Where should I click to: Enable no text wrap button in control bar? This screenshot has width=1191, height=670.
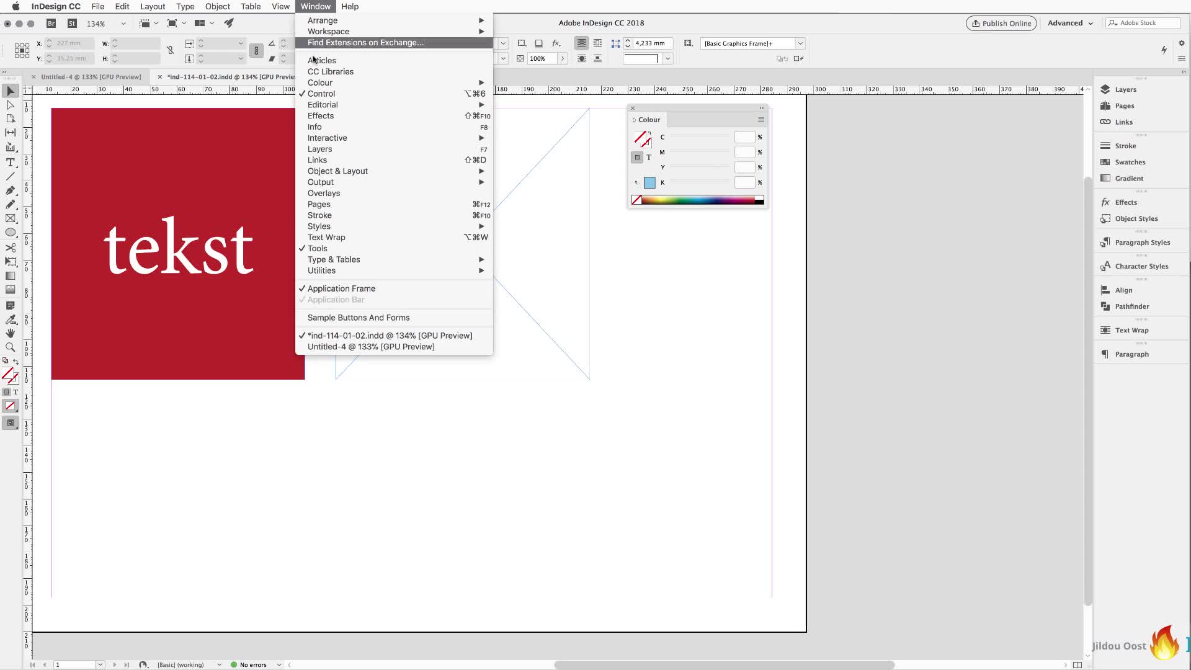(581, 43)
